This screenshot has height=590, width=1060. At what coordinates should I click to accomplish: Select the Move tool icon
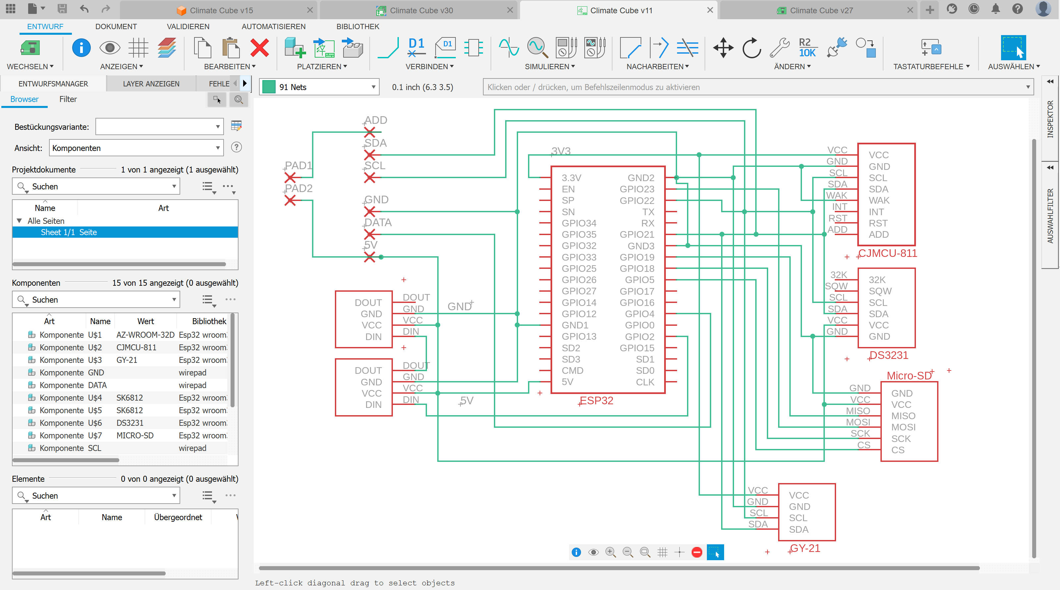[723, 48]
